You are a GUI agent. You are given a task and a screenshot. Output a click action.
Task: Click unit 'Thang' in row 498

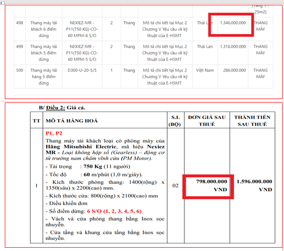[129, 23]
